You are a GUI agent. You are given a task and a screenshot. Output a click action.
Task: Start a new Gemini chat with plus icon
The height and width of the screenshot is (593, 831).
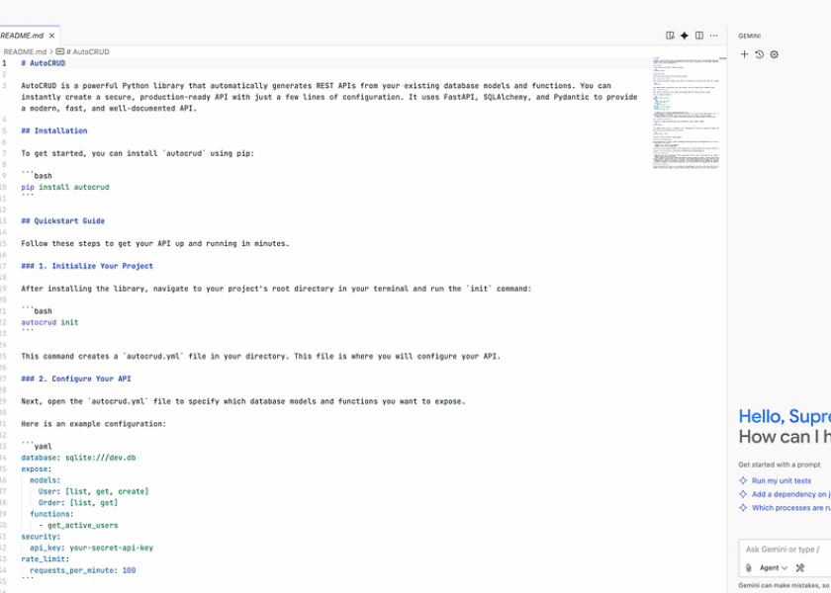point(745,54)
